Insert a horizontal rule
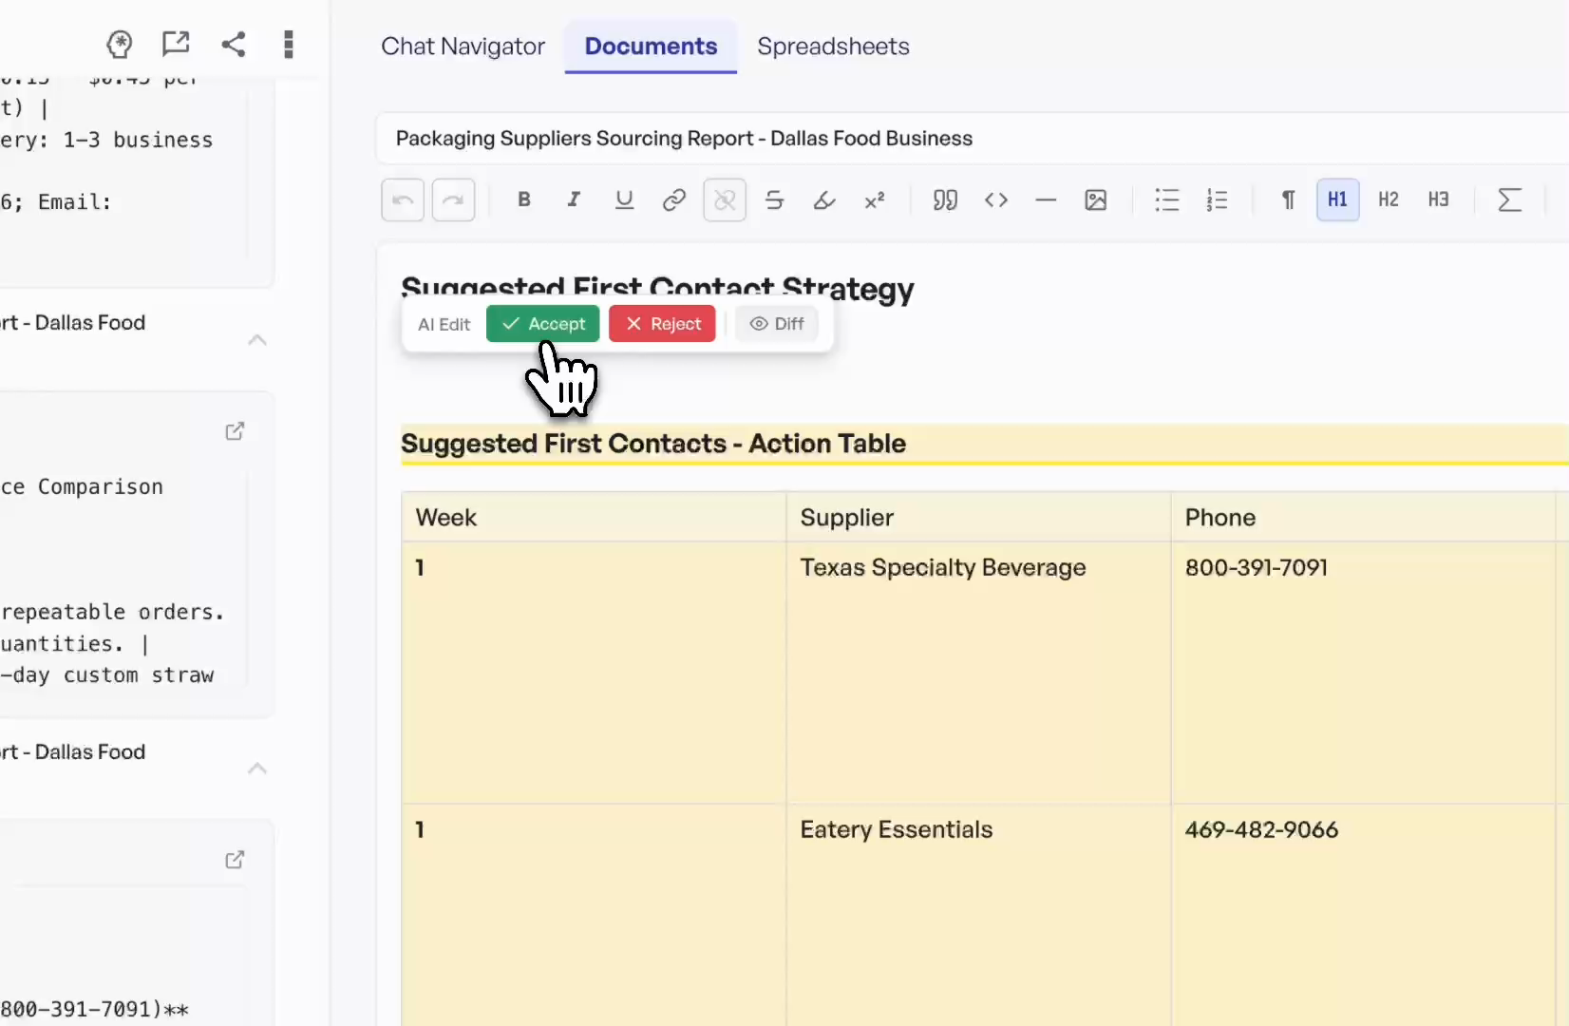Screen dimensions: 1569x1026 [x=1046, y=199]
